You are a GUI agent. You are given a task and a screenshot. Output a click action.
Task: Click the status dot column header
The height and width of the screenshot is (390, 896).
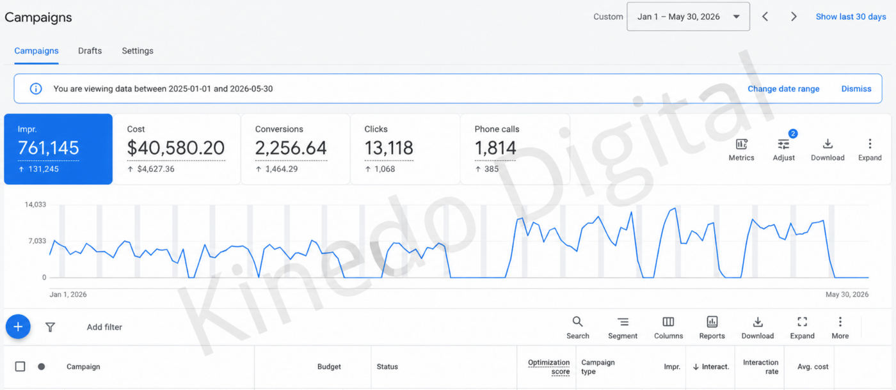point(41,366)
